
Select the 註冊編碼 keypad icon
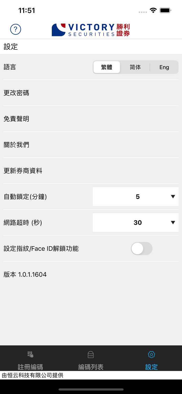tap(30, 354)
